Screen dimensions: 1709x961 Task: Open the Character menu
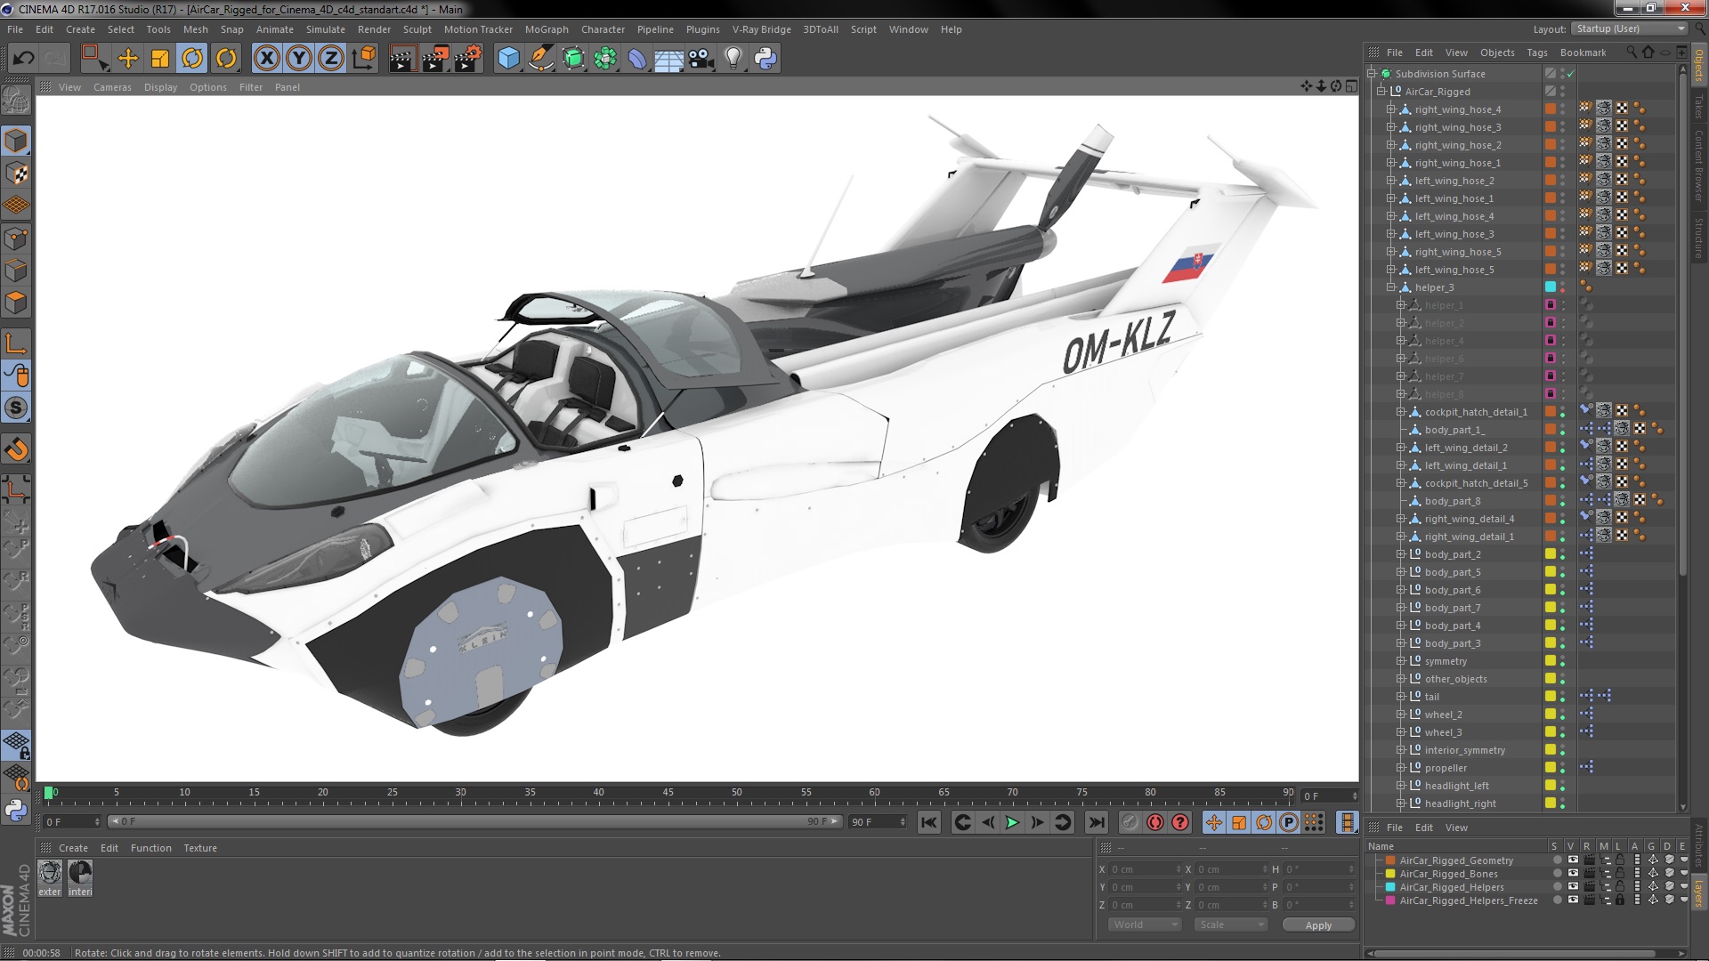[x=603, y=29]
